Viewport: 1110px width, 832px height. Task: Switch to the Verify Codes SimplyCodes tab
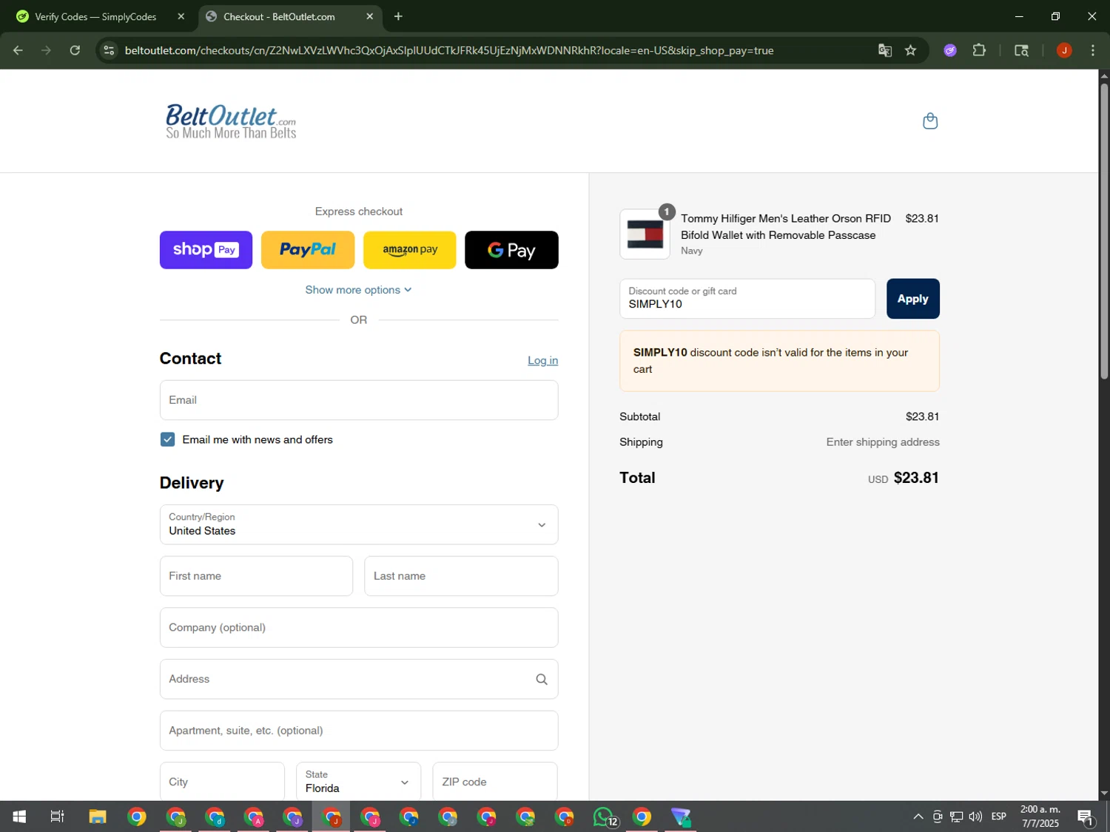pos(96,16)
